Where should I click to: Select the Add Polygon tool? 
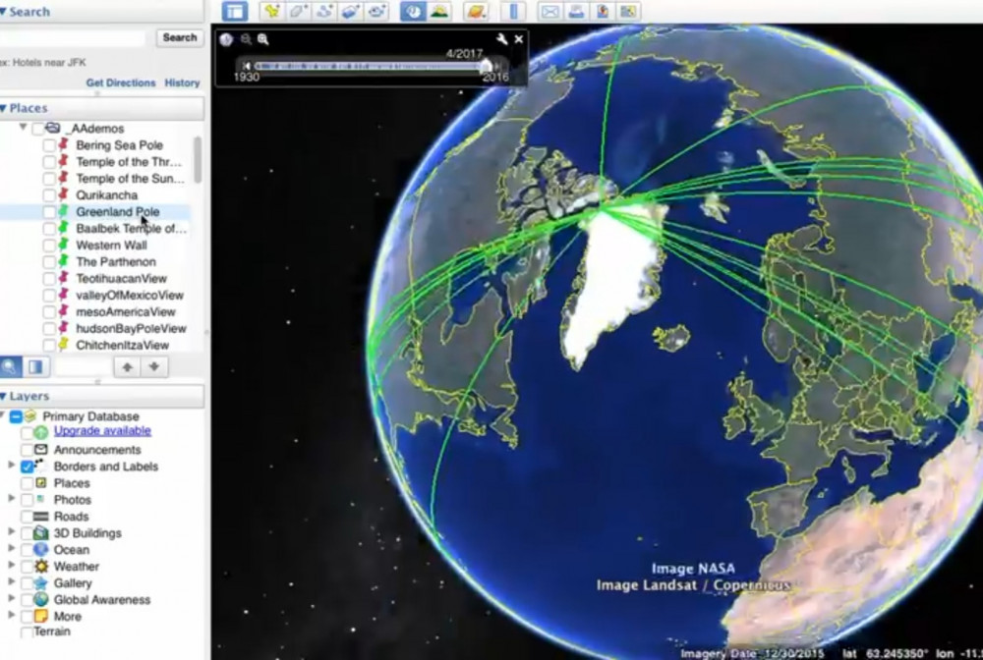[298, 11]
